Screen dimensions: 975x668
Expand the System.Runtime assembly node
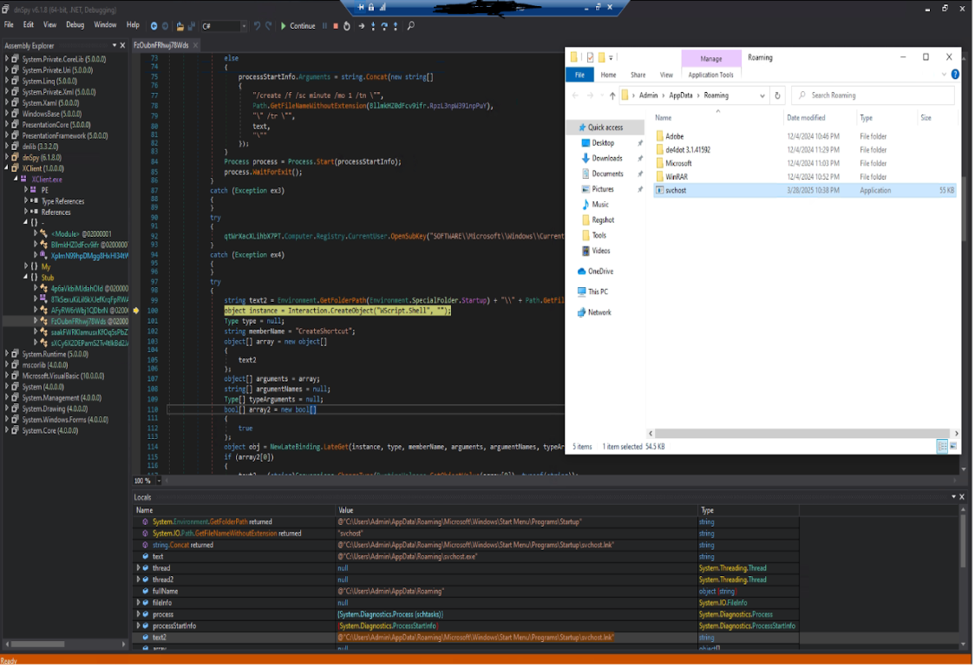(x=7, y=354)
